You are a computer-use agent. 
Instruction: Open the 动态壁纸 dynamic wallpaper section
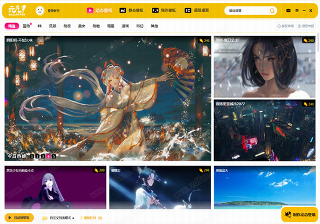point(99,10)
